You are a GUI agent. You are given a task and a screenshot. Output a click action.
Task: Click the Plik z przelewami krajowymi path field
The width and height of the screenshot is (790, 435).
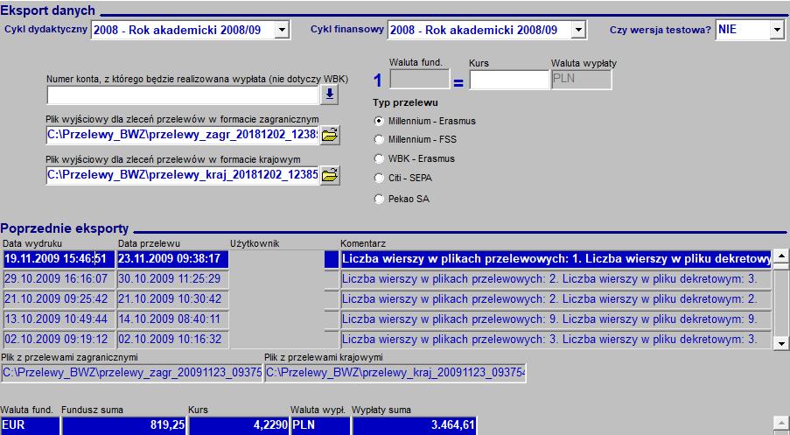point(395,373)
